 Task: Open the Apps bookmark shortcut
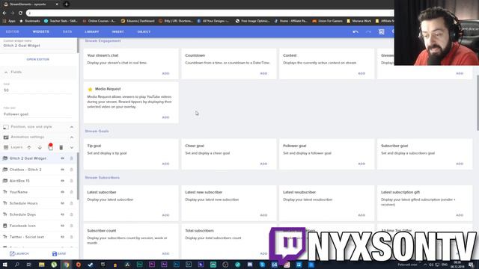(x=9, y=21)
